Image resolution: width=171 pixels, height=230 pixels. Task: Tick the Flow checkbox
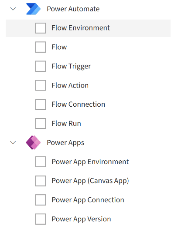[x=41, y=47]
